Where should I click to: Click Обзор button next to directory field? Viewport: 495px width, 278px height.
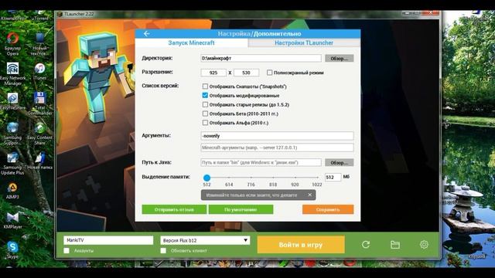click(339, 59)
